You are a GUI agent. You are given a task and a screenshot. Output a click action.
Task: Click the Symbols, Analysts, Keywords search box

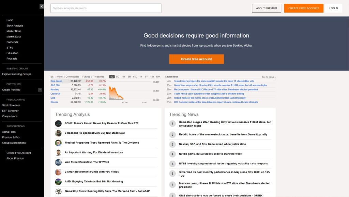click(106, 8)
